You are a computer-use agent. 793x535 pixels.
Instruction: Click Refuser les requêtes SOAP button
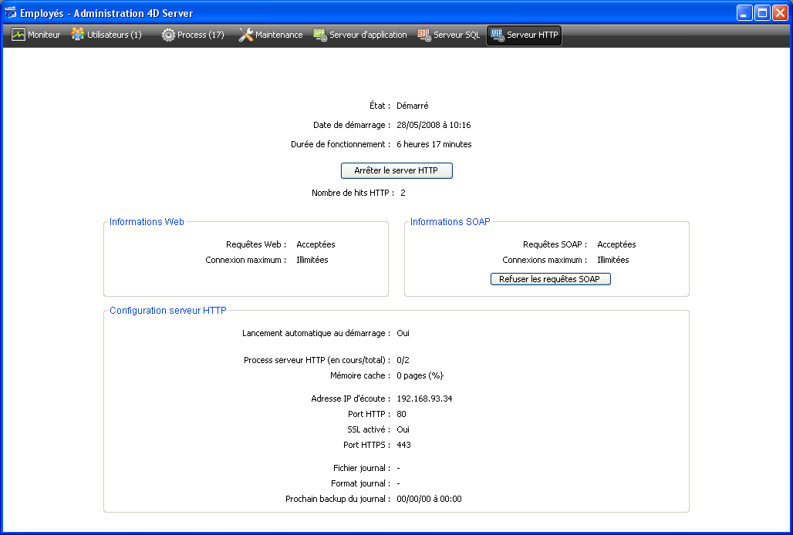pyautogui.click(x=550, y=279)
